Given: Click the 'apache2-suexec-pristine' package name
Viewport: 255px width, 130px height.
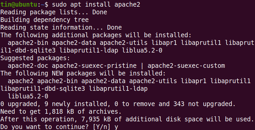Looking at the screenshot, I should 94,66.
